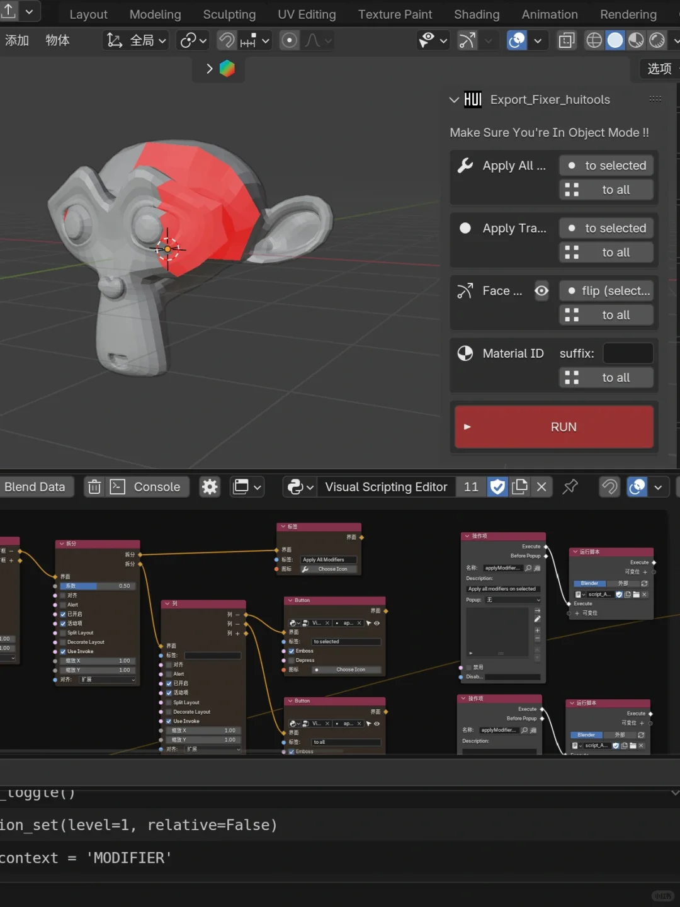Toggle Split Layout checkbox in 拆分 node
Viewport: 680px width, 907px height.
pos(63,633)
